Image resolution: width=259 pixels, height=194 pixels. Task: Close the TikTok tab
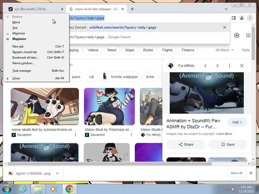(x=62, y=9)
